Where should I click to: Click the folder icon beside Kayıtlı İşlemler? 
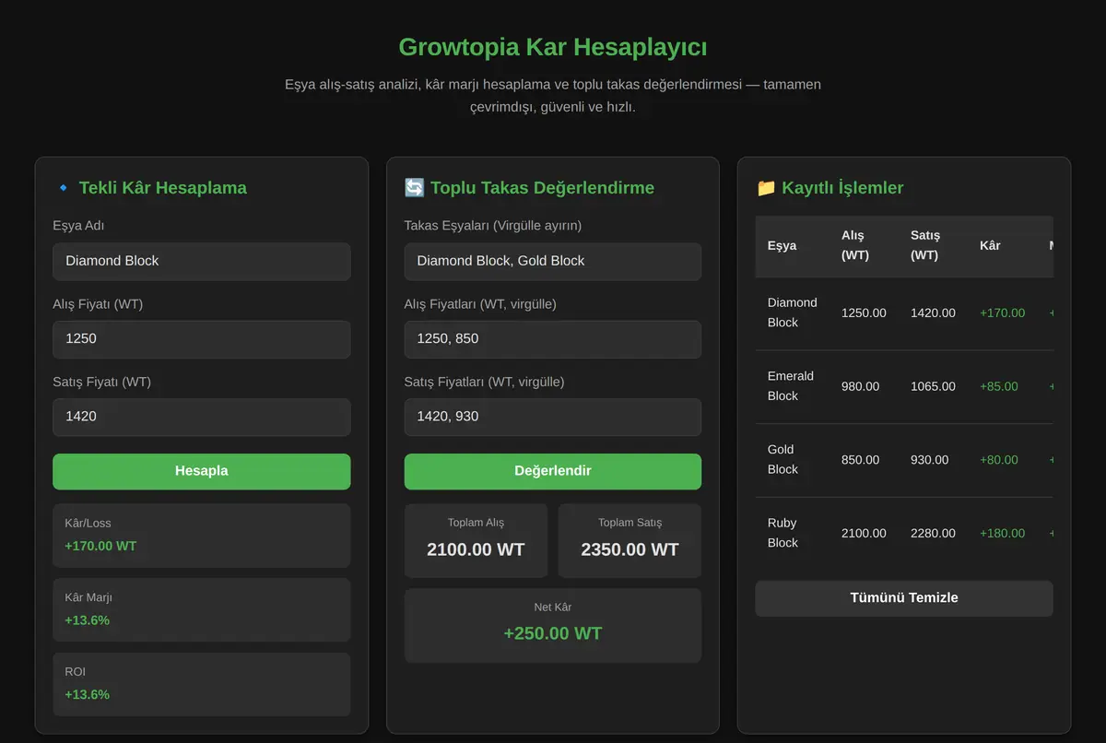tap(766, 188)
